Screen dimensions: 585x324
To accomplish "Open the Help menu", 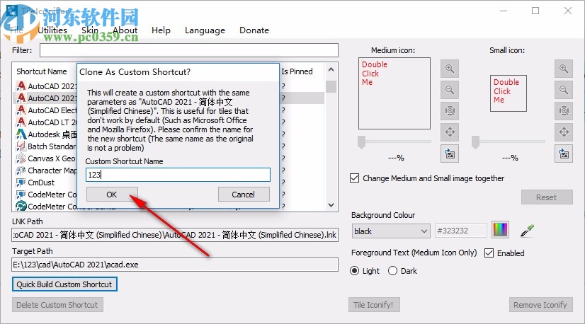I will click(161, 30).
